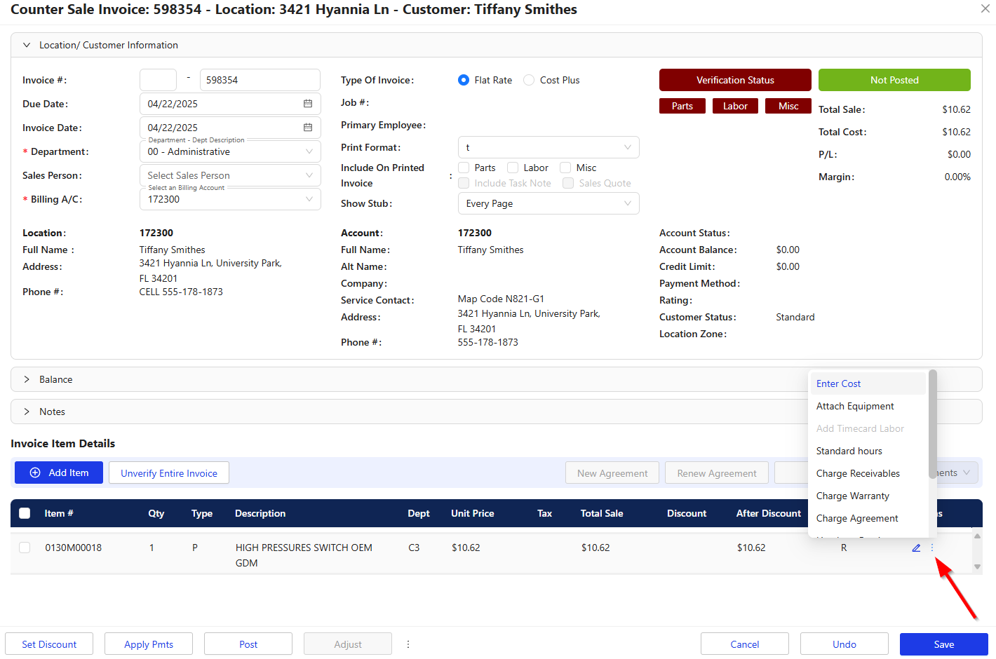This screenshot has width=996, height=659.
Task: Click the pencil edit icon for item 0130M00018
Action: coord(916,548)
